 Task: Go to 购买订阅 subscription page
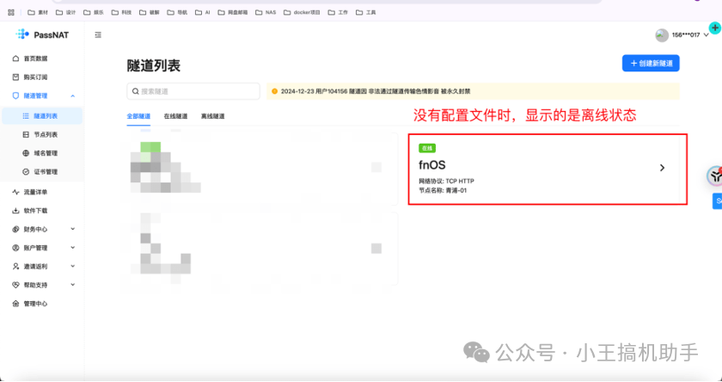[35, 77]
